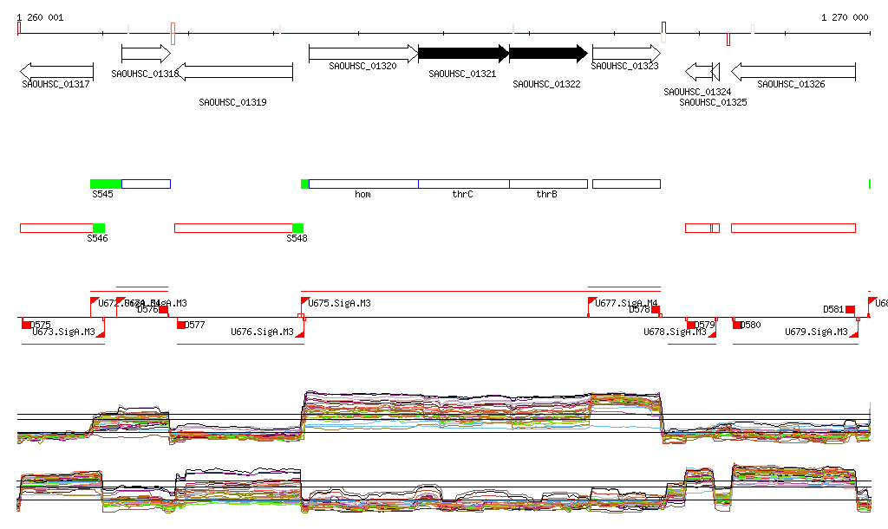This screenshot has width=888, height=529.
Task: Click the D581 terminator red square
Action: click(850, 309)
